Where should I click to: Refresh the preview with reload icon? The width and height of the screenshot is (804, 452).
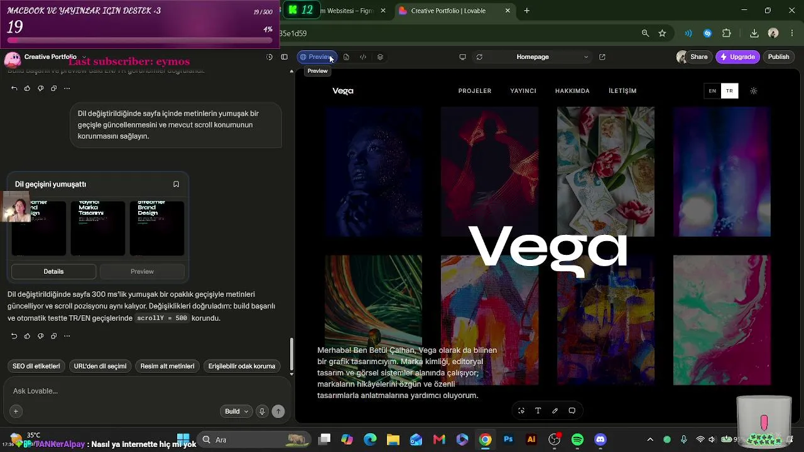click(479, 57)
